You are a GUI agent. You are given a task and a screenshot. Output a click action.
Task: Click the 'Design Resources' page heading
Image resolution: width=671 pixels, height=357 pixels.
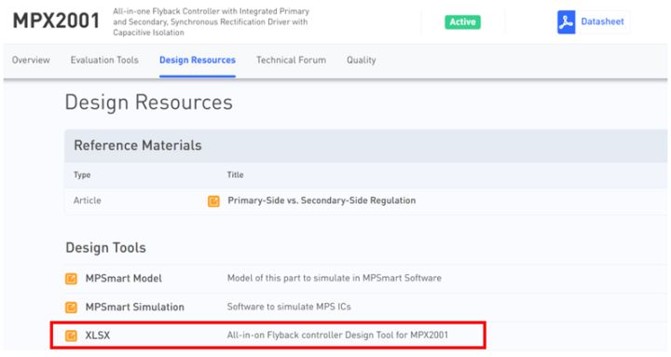[149, 103]
